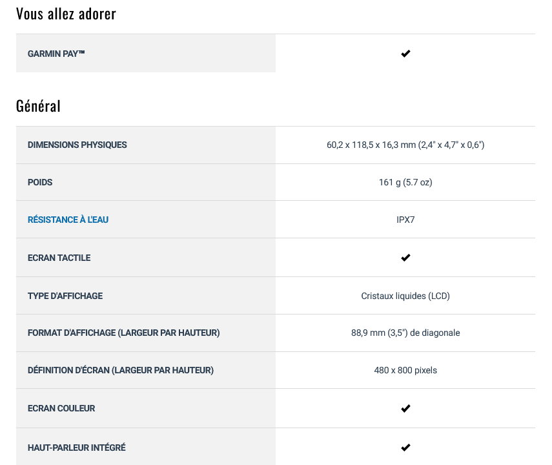The width and height of the screenshot is (552, 465).
Task: Click the IPX7 water rating value
Action: tap(405, 220)
